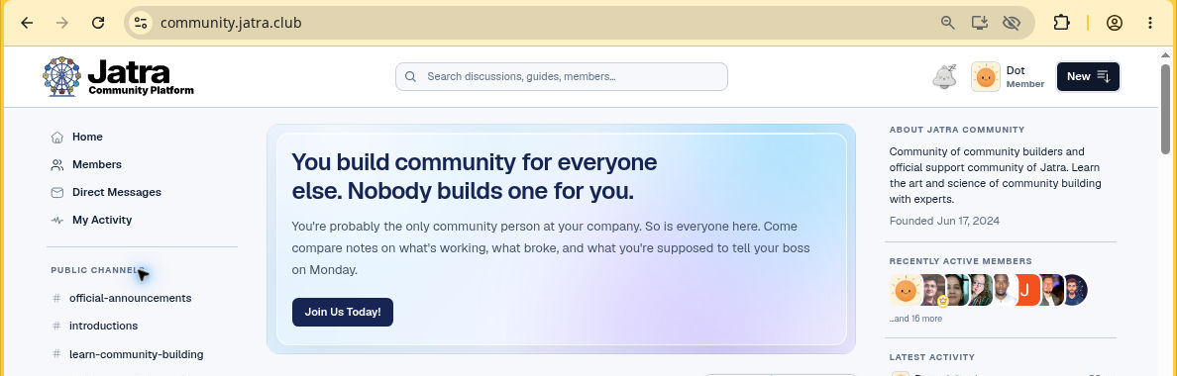
Task: Click the banner headline text
Action: (474, 177)
